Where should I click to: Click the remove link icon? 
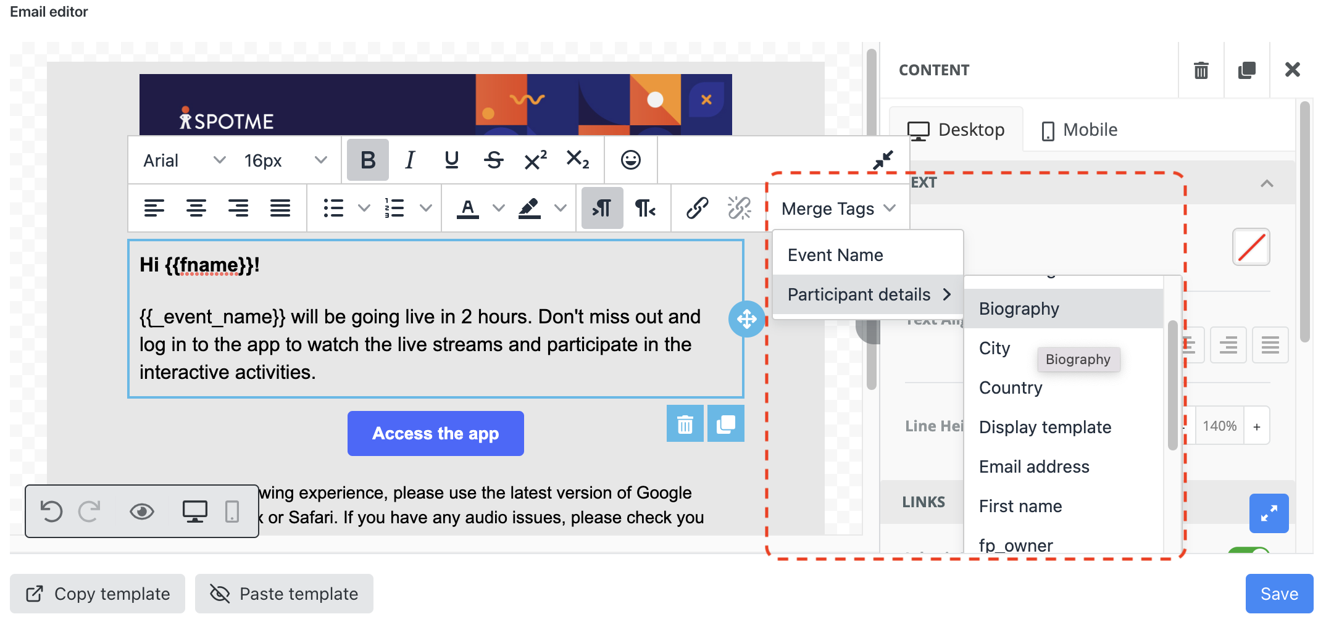tap(740, 209)
